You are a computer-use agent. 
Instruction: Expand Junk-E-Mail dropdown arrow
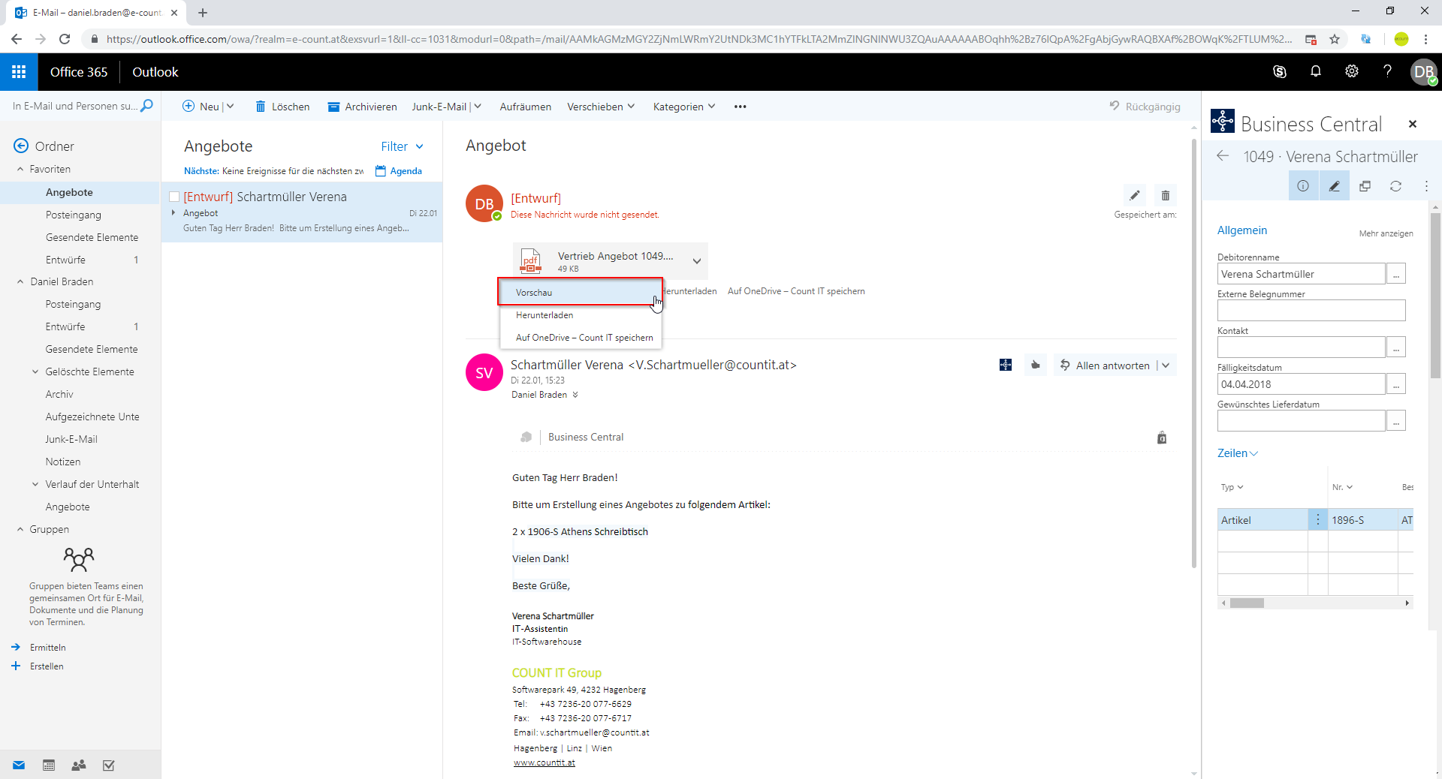point(478,107)
